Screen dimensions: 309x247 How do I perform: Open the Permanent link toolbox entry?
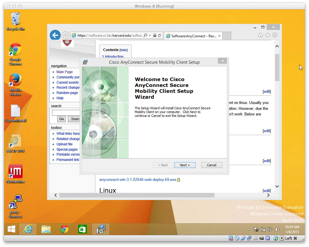point(68,160)
